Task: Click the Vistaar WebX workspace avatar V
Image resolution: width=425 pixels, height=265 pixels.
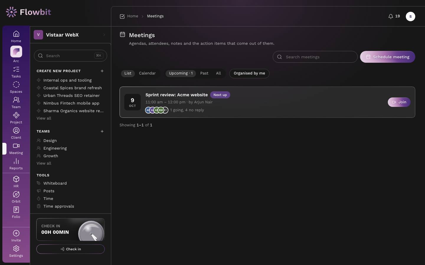Action: pos(38,35)
